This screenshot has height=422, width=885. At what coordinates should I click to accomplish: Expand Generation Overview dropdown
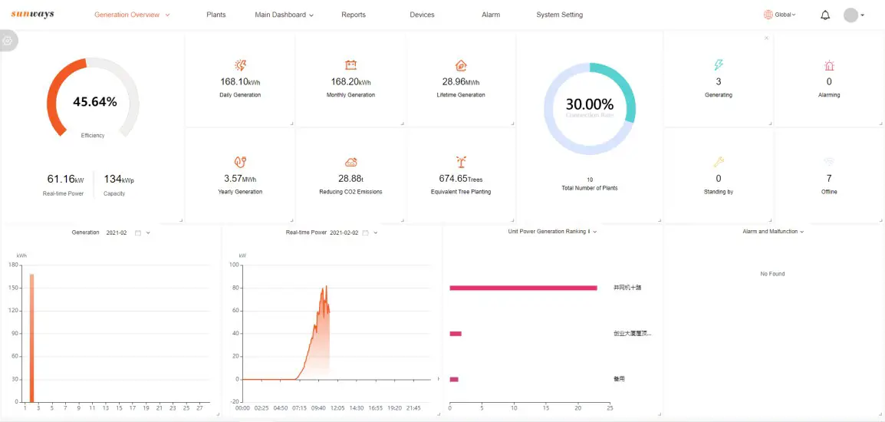(x=168, y=15)
